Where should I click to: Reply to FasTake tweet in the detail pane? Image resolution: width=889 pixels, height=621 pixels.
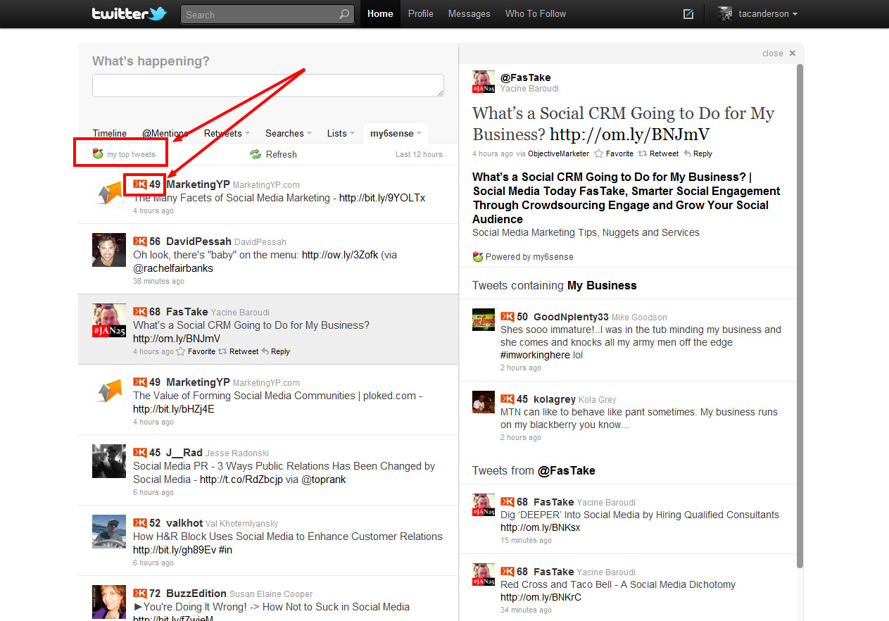[x=698, y=153]
